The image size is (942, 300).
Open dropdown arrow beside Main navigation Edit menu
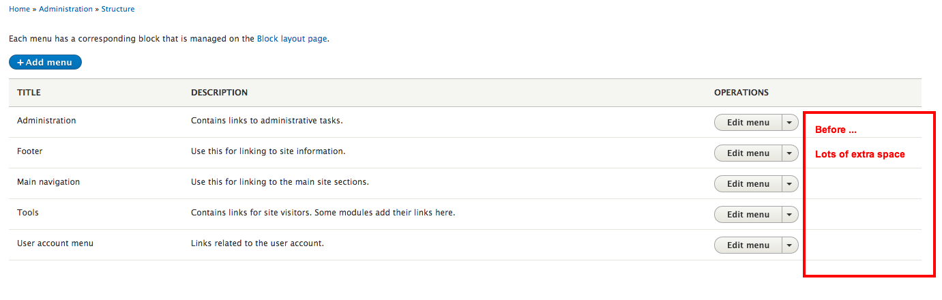pyautogui.click(x=789, y=184)
